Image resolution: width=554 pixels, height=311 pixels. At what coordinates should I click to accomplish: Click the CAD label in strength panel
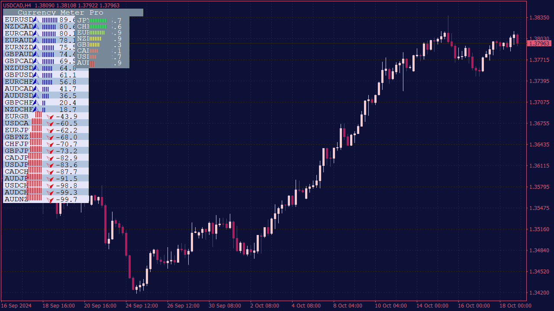point(83,51)
